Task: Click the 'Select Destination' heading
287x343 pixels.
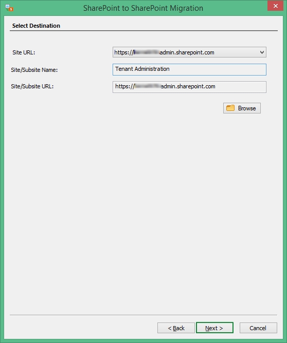Action: [36, 26]
